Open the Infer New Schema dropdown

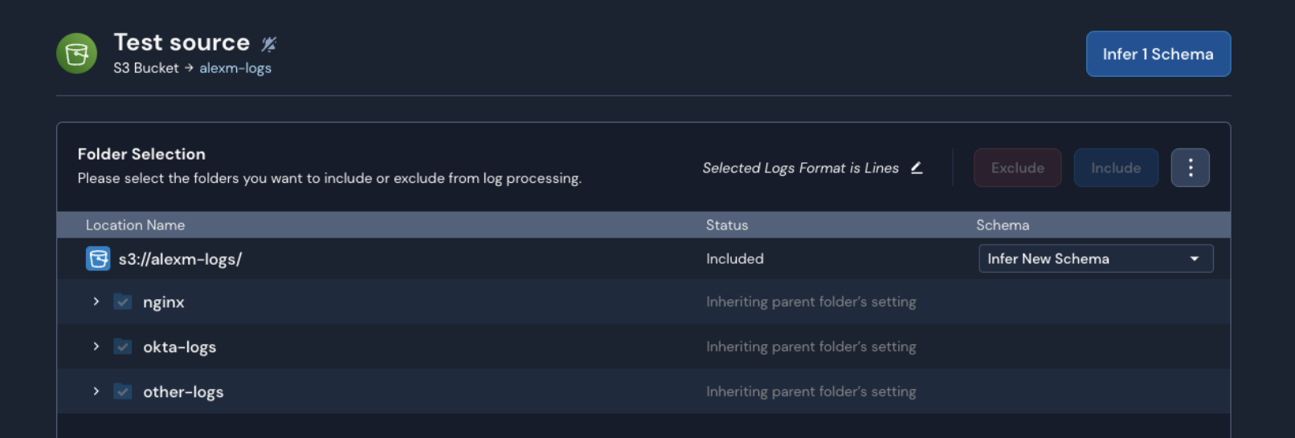[x=1095, y=259]
